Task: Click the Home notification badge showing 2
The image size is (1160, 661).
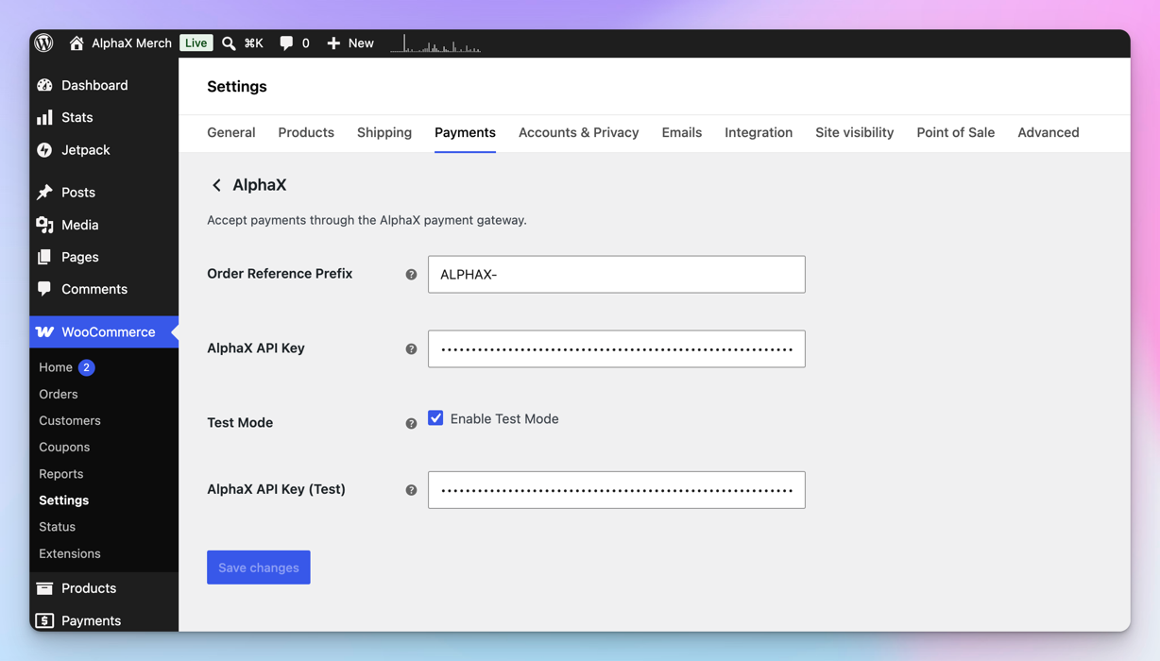Action: (86, 367)
